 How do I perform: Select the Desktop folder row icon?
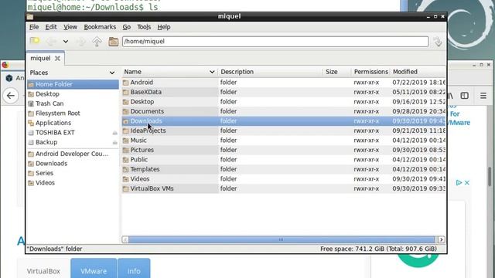coord(125,102)
